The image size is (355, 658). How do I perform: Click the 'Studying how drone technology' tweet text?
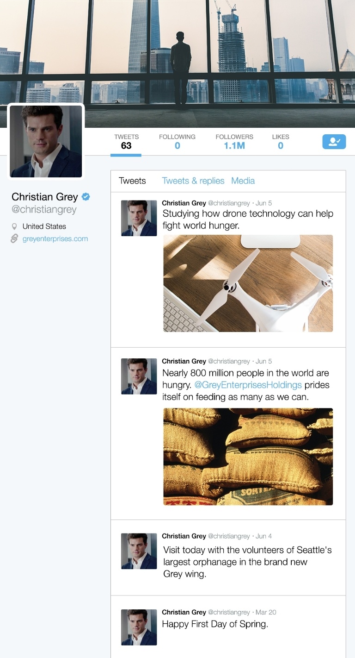click(x=248, y=220)
